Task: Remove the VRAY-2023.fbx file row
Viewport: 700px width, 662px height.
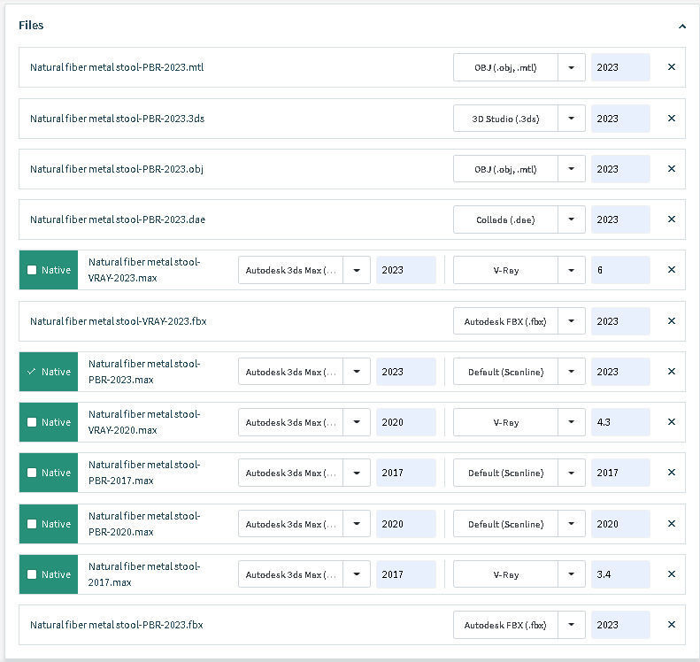Action: (x=672, y=321)
